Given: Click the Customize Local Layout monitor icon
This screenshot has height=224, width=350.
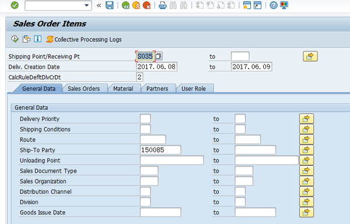Looking at the screenshot, I should [x=284, y=5].
